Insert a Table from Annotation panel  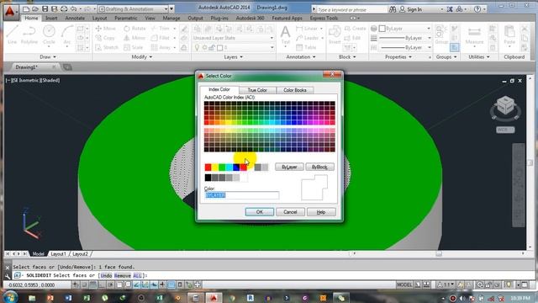[306, 47]
